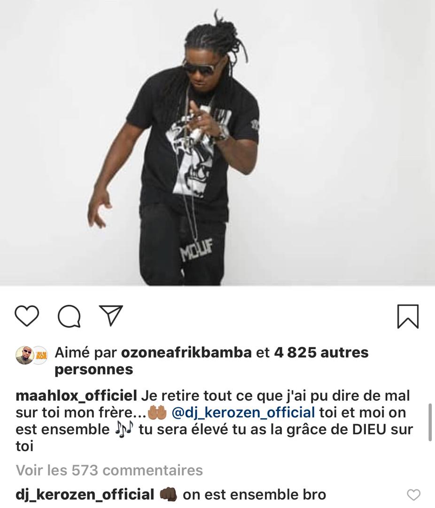The width and height of the screenshot is (435, 508).
Task: Share the post using the paper plane icon
Action: (x=111, y=315)
